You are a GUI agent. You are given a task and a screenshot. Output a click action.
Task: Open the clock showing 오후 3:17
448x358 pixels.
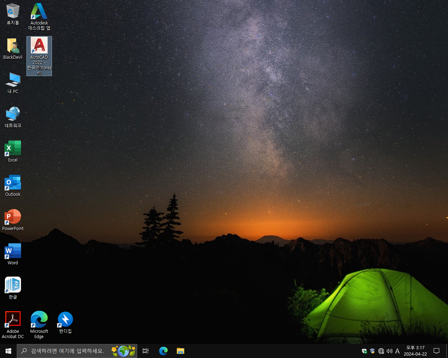[415, 351]
